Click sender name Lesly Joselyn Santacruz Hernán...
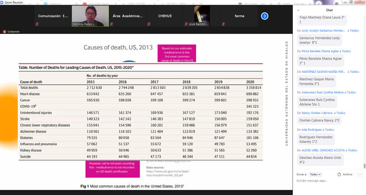 323,31
